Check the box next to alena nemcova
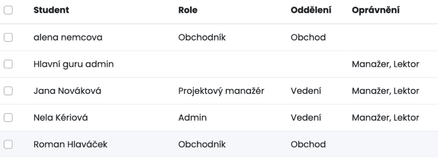The width and height of the screenshot is (438, 159). point(8,37)
